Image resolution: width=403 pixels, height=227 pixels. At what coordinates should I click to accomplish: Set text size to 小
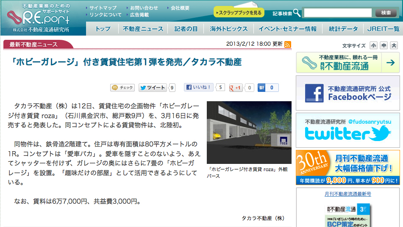point(373,45)
